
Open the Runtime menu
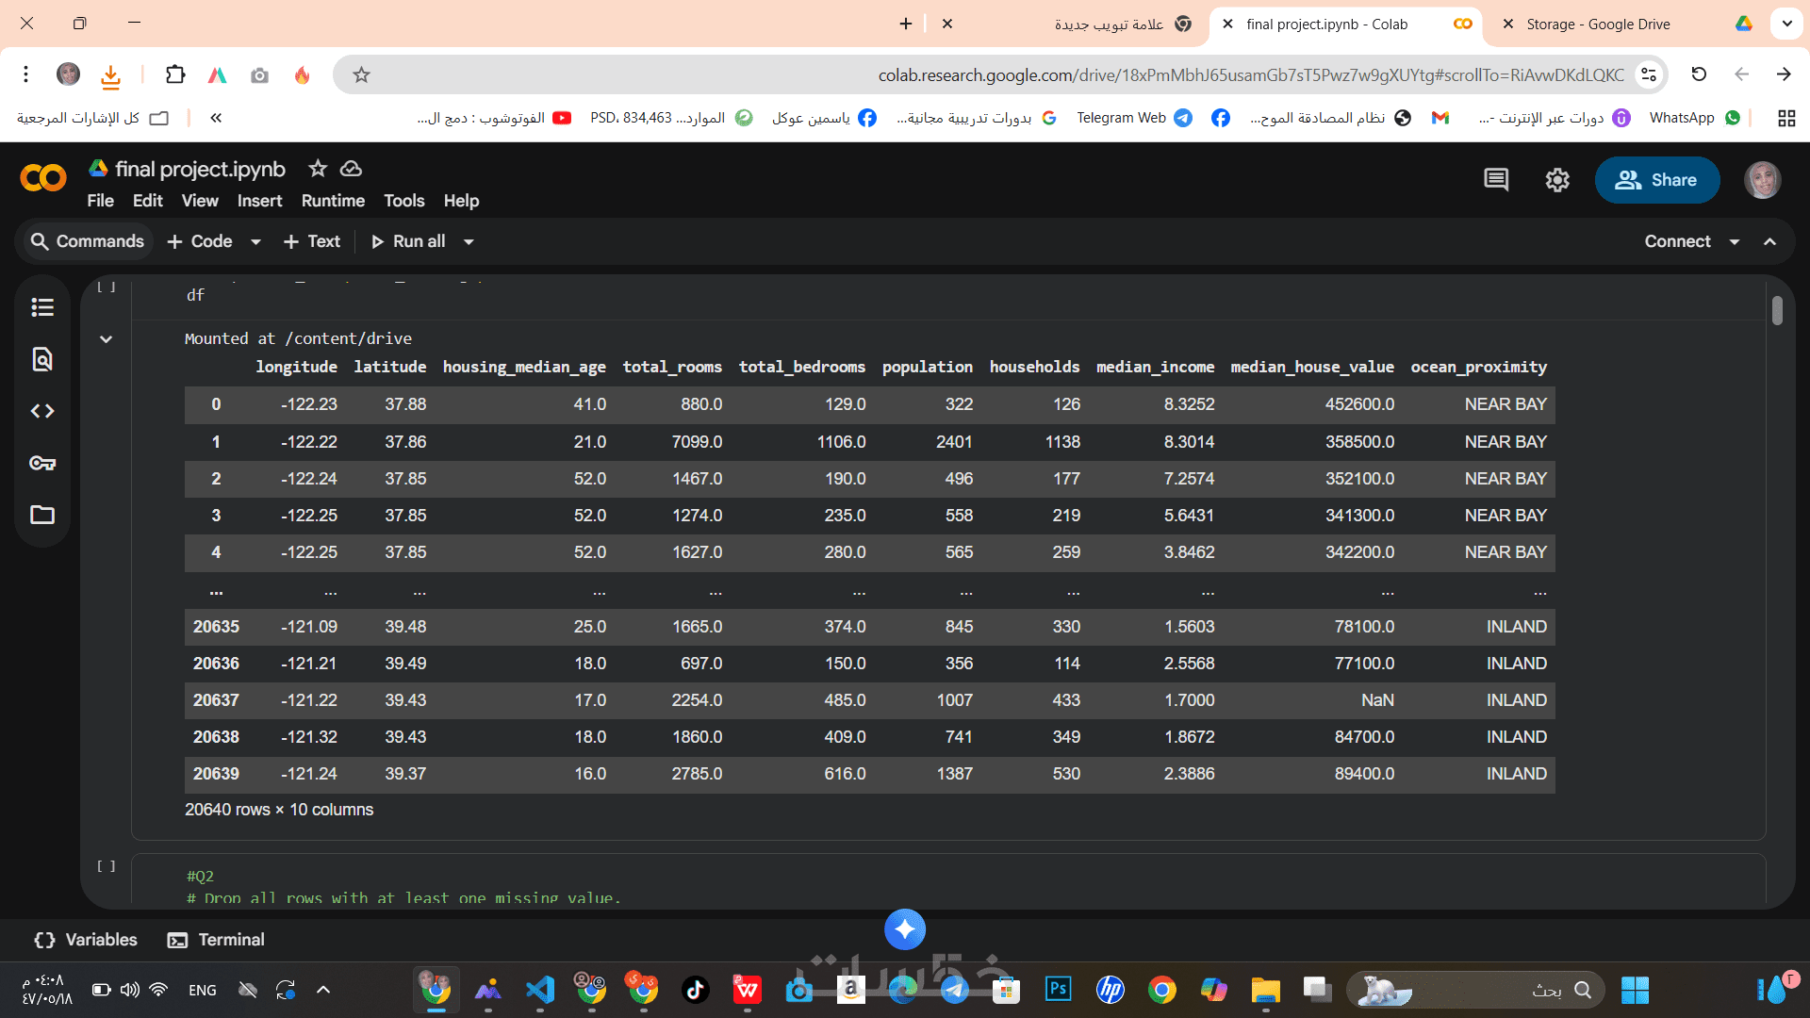click(x=333, y=201)
